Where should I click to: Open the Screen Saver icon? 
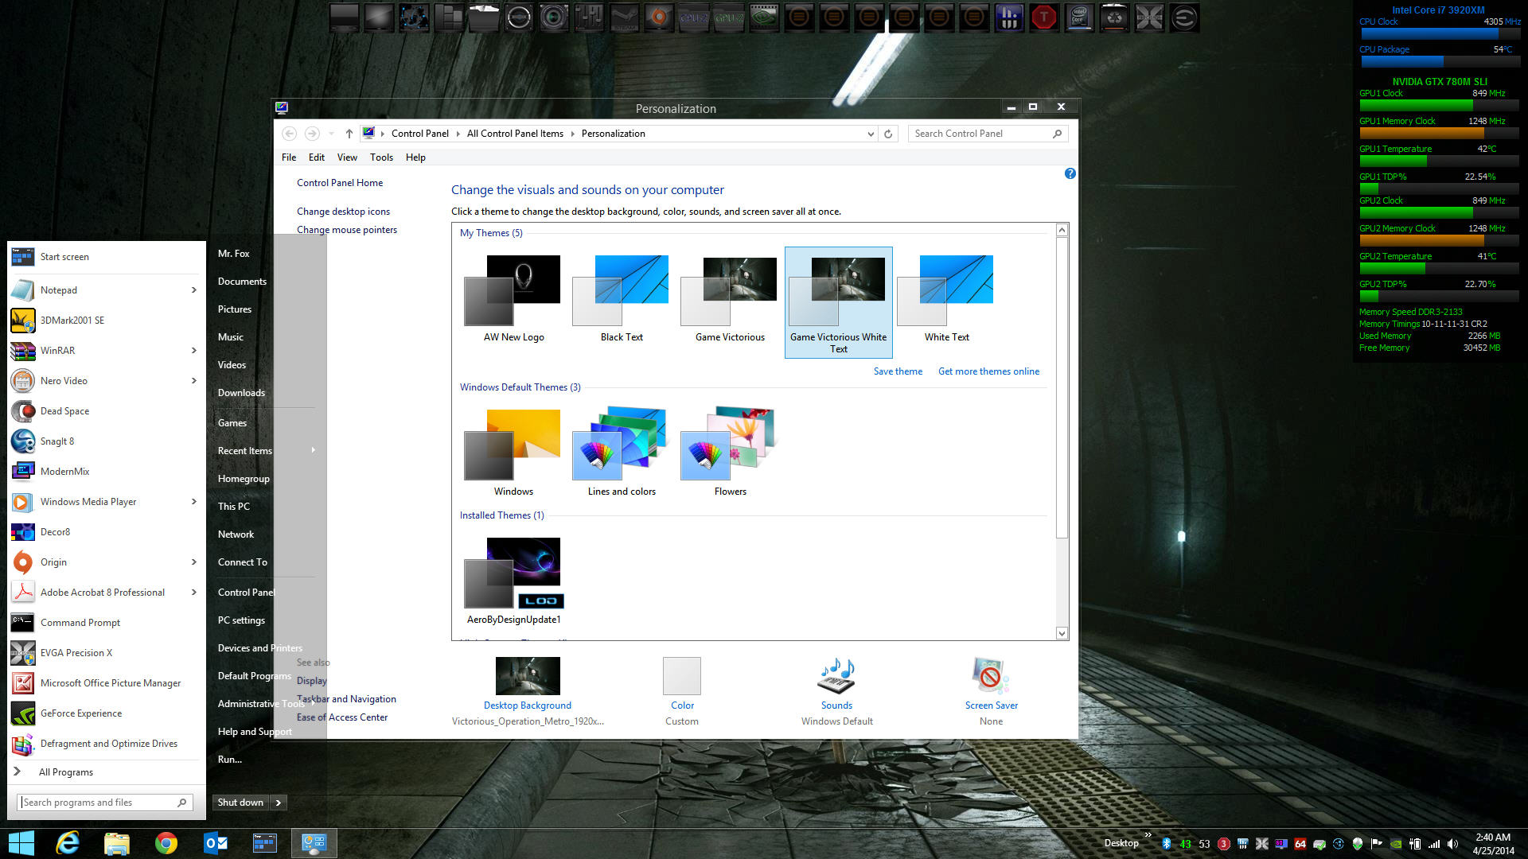click(991, 676)
